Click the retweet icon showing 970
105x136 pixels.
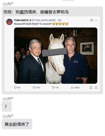[x=34, y=87]
